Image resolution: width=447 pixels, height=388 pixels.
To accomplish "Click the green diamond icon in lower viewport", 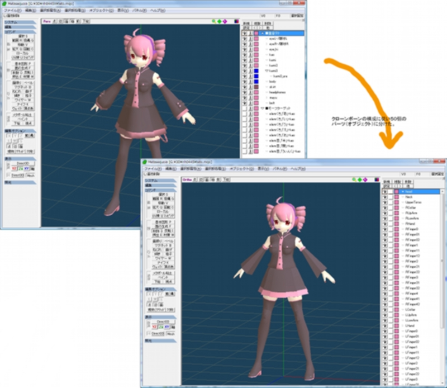I will point(360,179).
